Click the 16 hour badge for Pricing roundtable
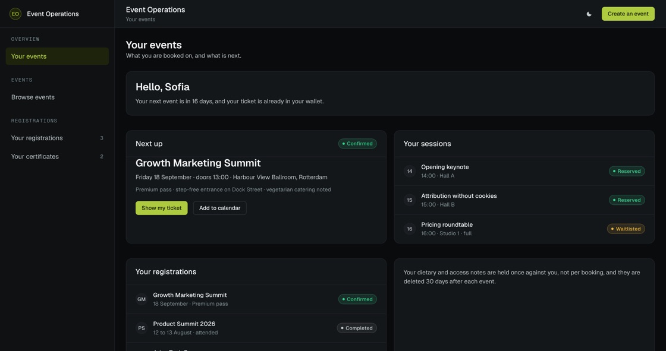 coord(410,229)
